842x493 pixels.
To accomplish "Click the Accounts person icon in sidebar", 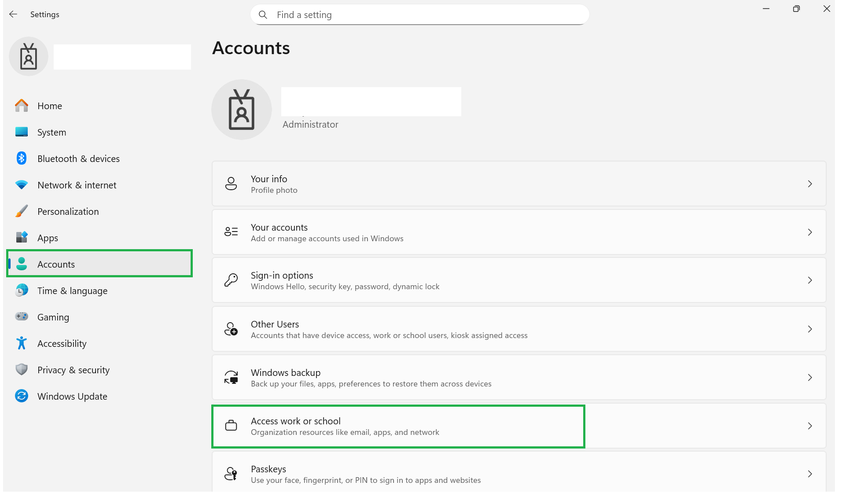I will (22, 264).
